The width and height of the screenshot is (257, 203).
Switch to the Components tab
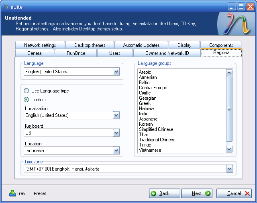[221, 45]
